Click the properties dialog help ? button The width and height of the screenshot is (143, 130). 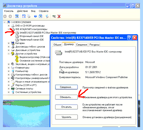130,38
